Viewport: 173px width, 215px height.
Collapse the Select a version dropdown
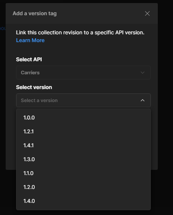tap(83, 100)
